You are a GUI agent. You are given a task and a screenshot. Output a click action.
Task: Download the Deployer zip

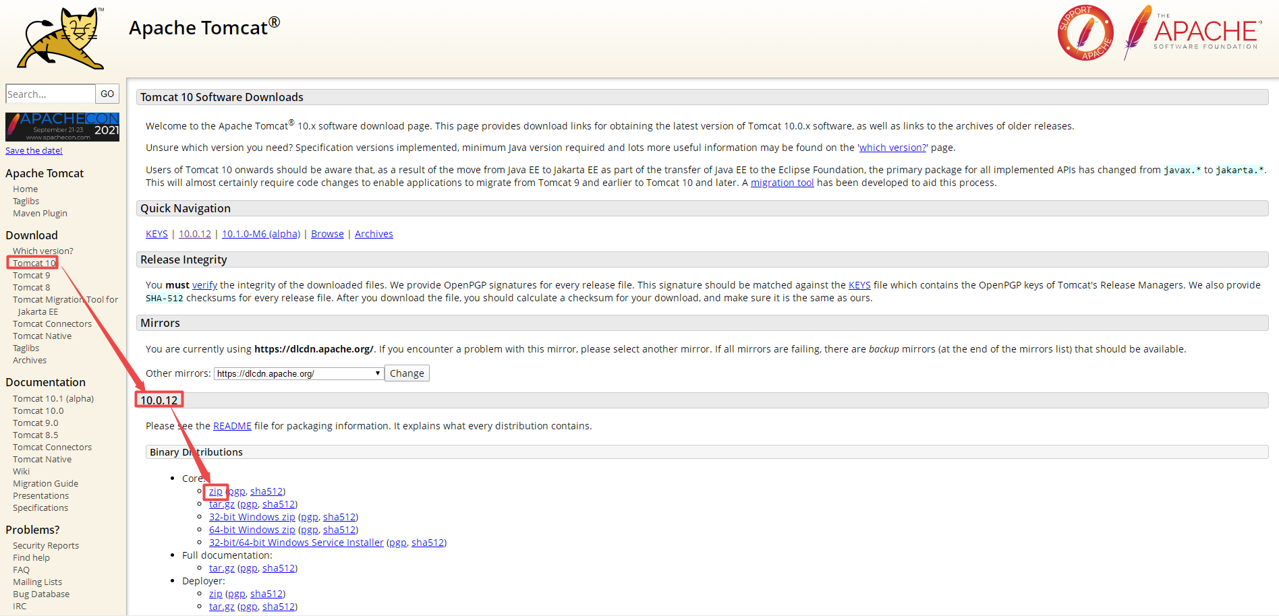pyautogui.click(x=216, y=594)
